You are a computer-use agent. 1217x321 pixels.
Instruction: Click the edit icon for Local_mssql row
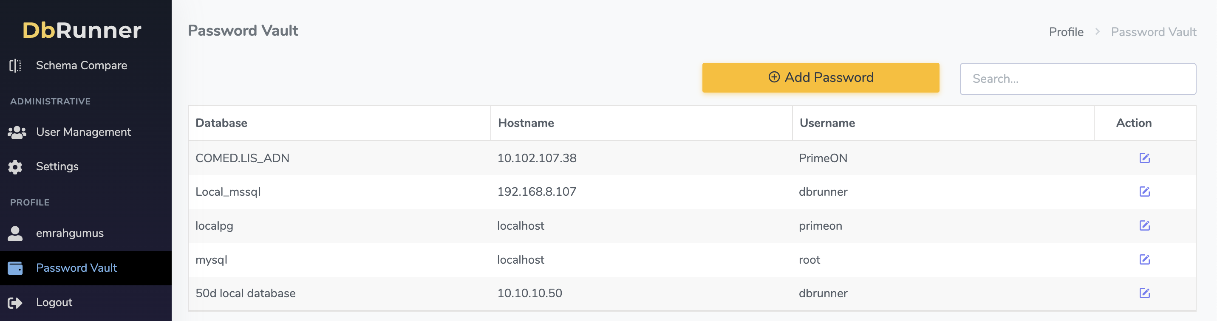1144,191
